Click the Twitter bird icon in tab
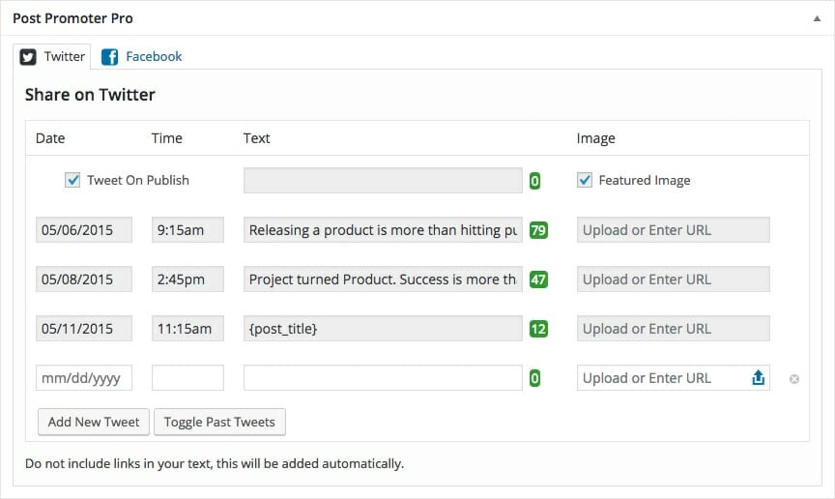Screen dimensions: 835x499 pyautogui.click(x=28, y=56)
